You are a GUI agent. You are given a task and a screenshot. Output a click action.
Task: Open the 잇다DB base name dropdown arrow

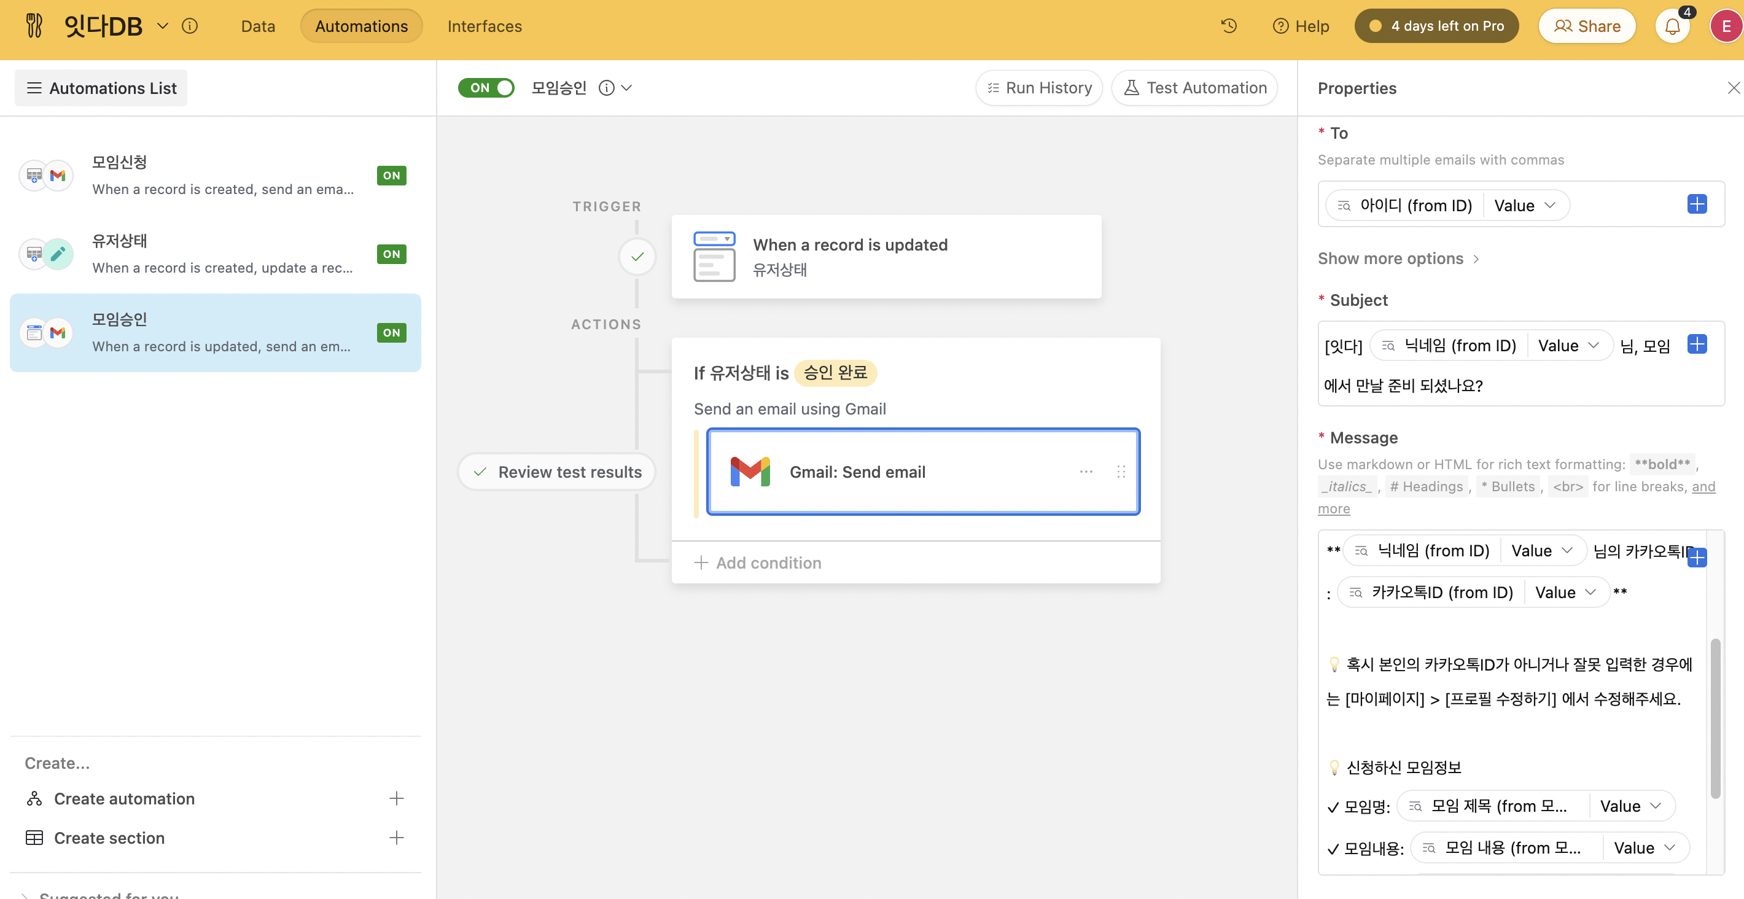[x=163, y=26]
